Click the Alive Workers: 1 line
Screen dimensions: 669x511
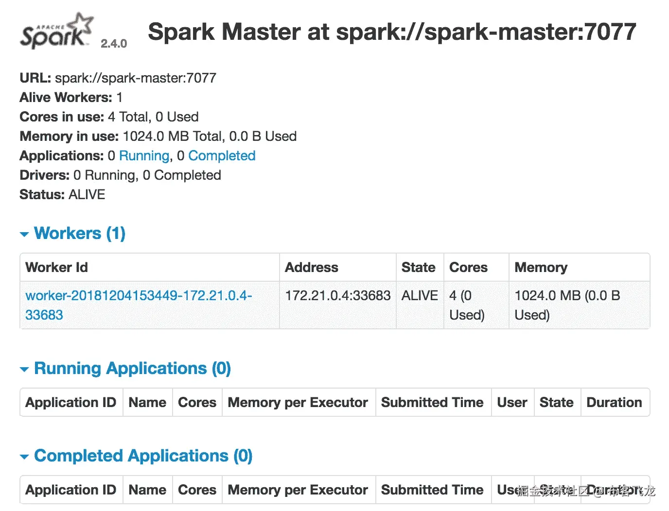(x=71, y=97)
